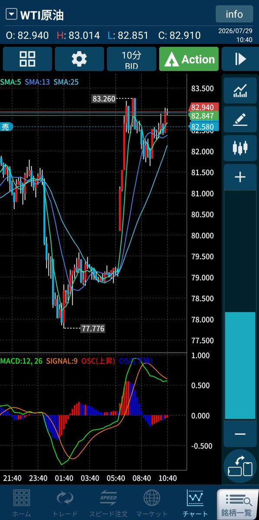Tap the opening price O: 82.940

(27, 36)
